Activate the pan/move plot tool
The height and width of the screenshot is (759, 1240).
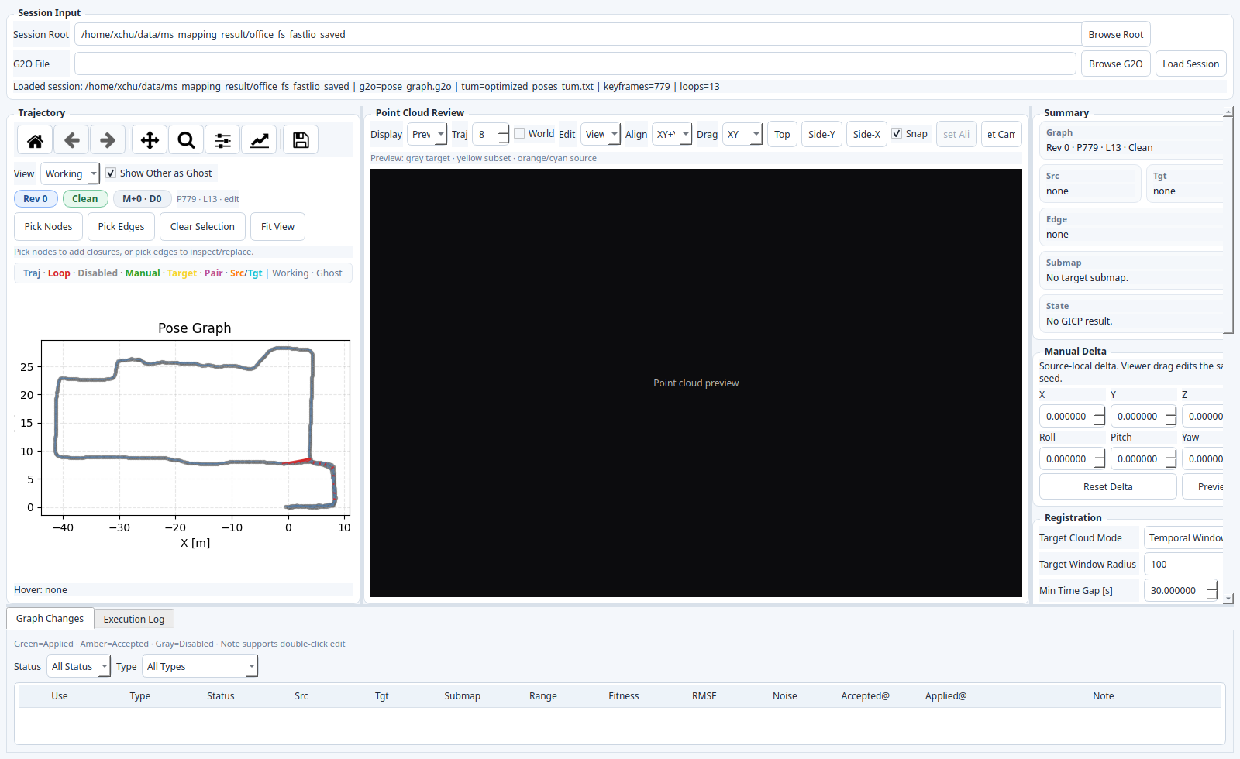pyautogui.click(x=150, y=140)
